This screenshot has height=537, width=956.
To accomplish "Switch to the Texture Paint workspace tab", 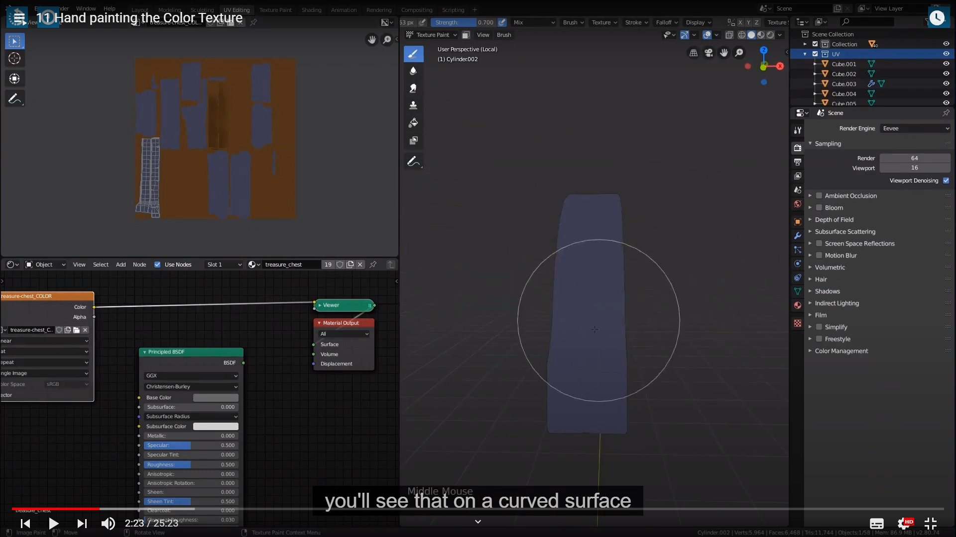I will point(275,9).
